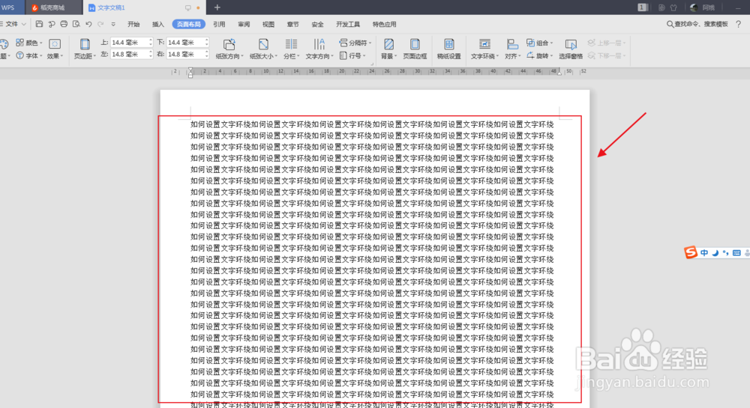Image resolution: width=750 pixels, height=408 pixels.
Task: Toggle Sogou 中 Chinese/English mode
Action: point(704,253)
